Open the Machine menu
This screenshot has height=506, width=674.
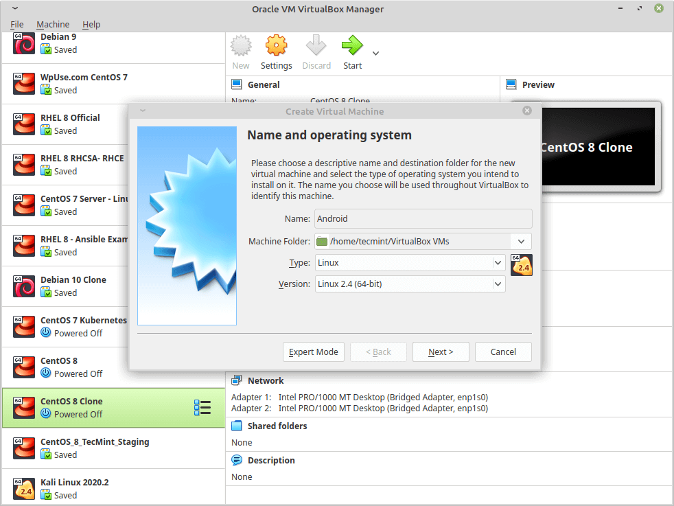coord(53,25)
